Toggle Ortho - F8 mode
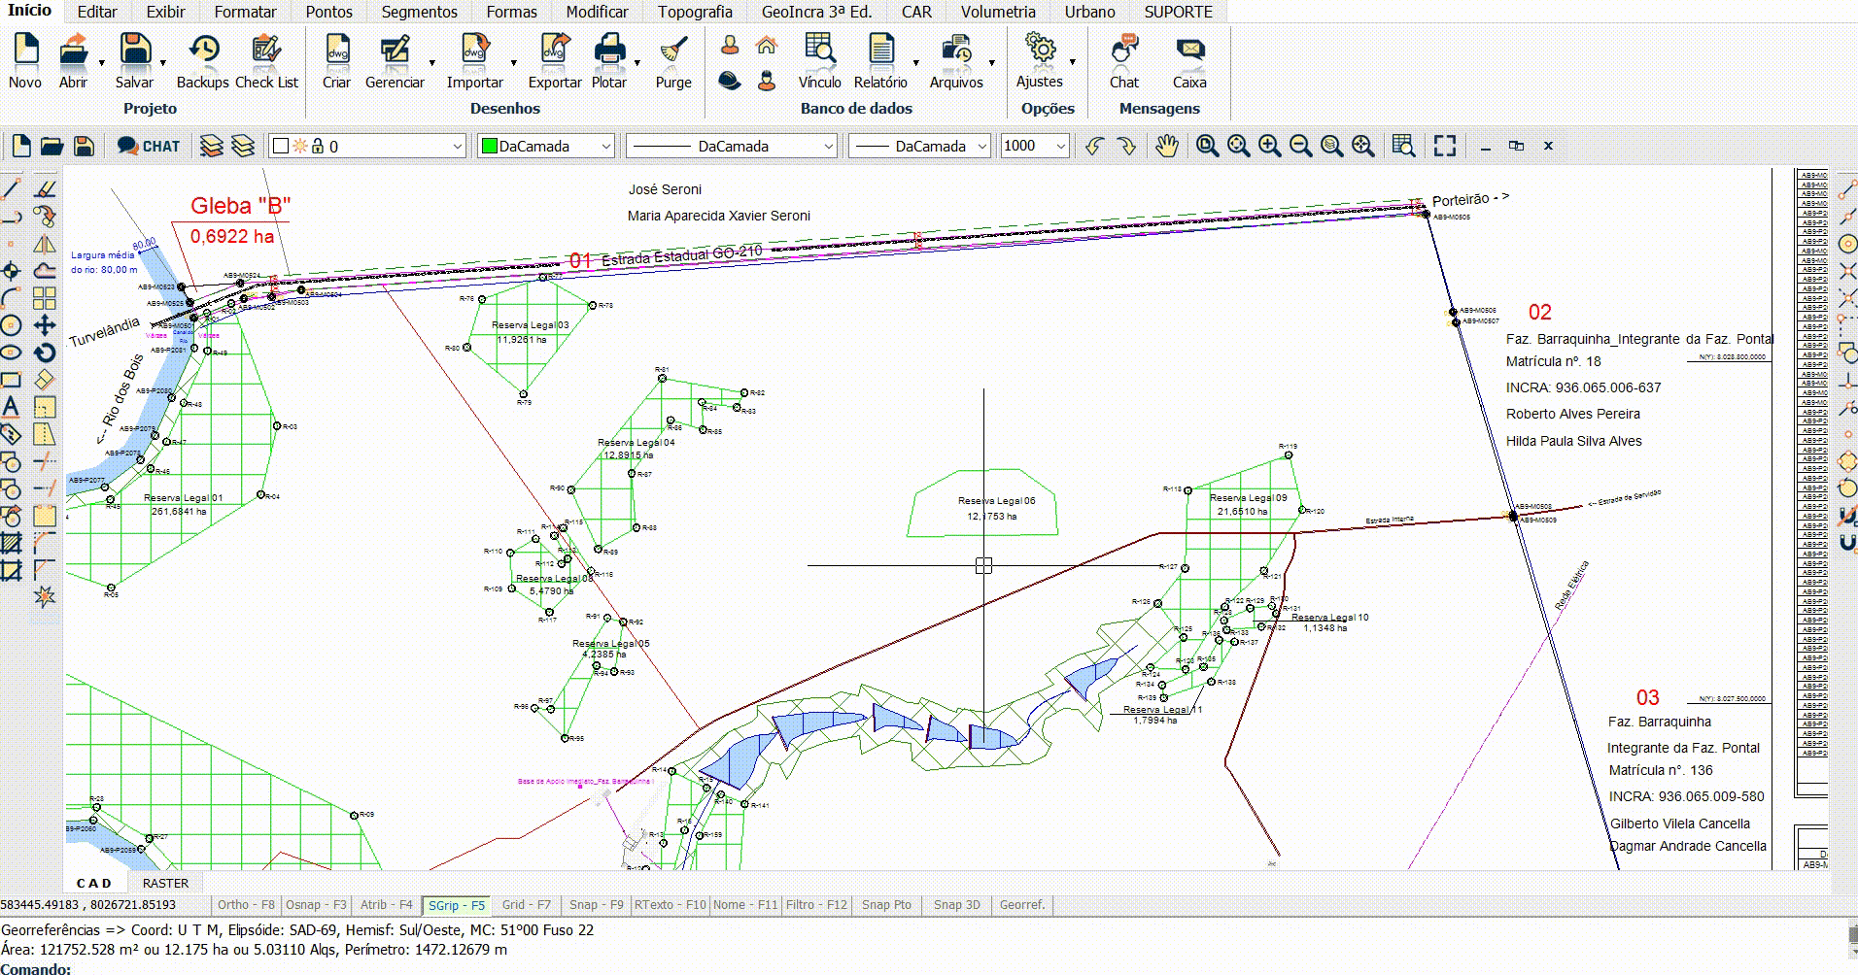Image resolution: width=1858 pixels, height=975 pixels. pos(246,905)
